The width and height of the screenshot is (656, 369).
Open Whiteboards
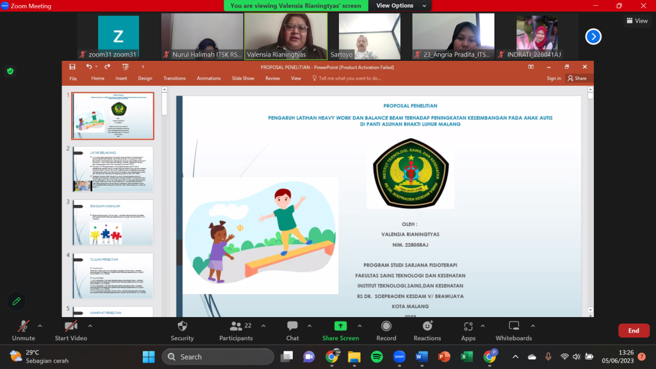point(514,331)
